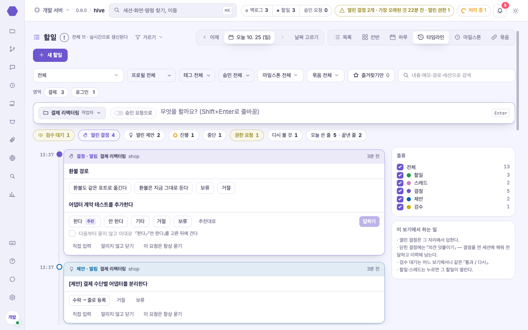This screenshot has height=330, width=528.
Task: Open the book icon in left sidebar
Action: [x=12, y=104]
